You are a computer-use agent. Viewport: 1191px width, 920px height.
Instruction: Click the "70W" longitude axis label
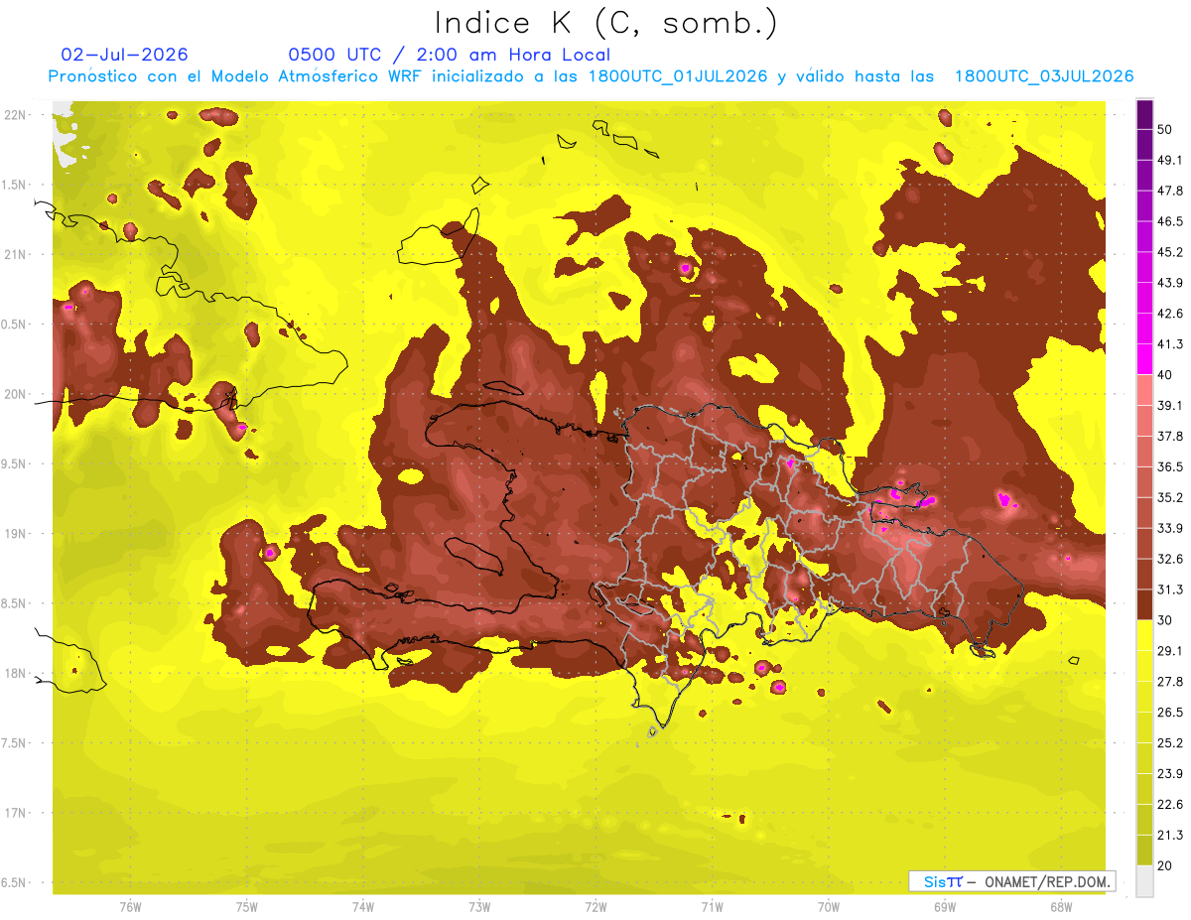[828, 907]
